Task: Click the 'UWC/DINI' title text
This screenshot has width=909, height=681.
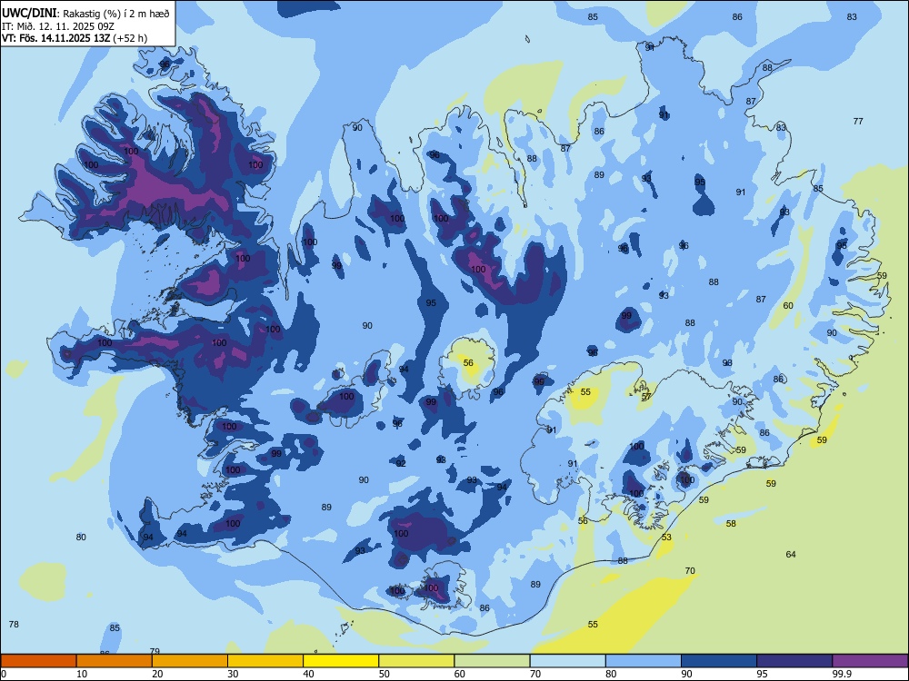Action: click(30, 14)
